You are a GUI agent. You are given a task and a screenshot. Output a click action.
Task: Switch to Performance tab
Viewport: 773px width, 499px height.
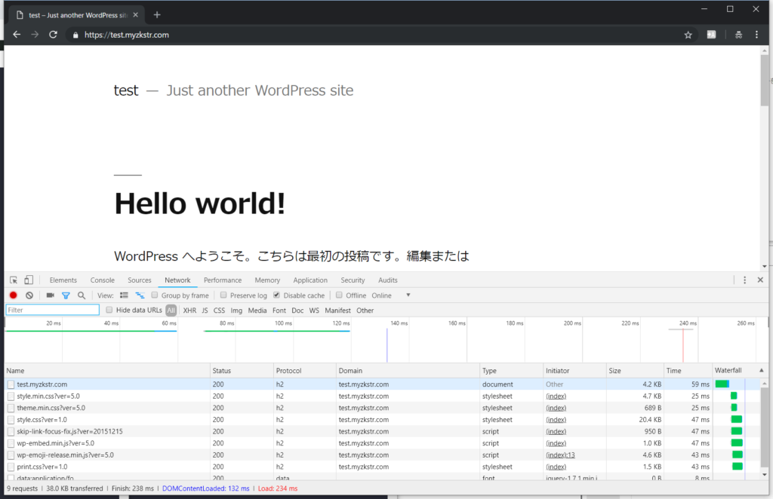click(223, 280)
